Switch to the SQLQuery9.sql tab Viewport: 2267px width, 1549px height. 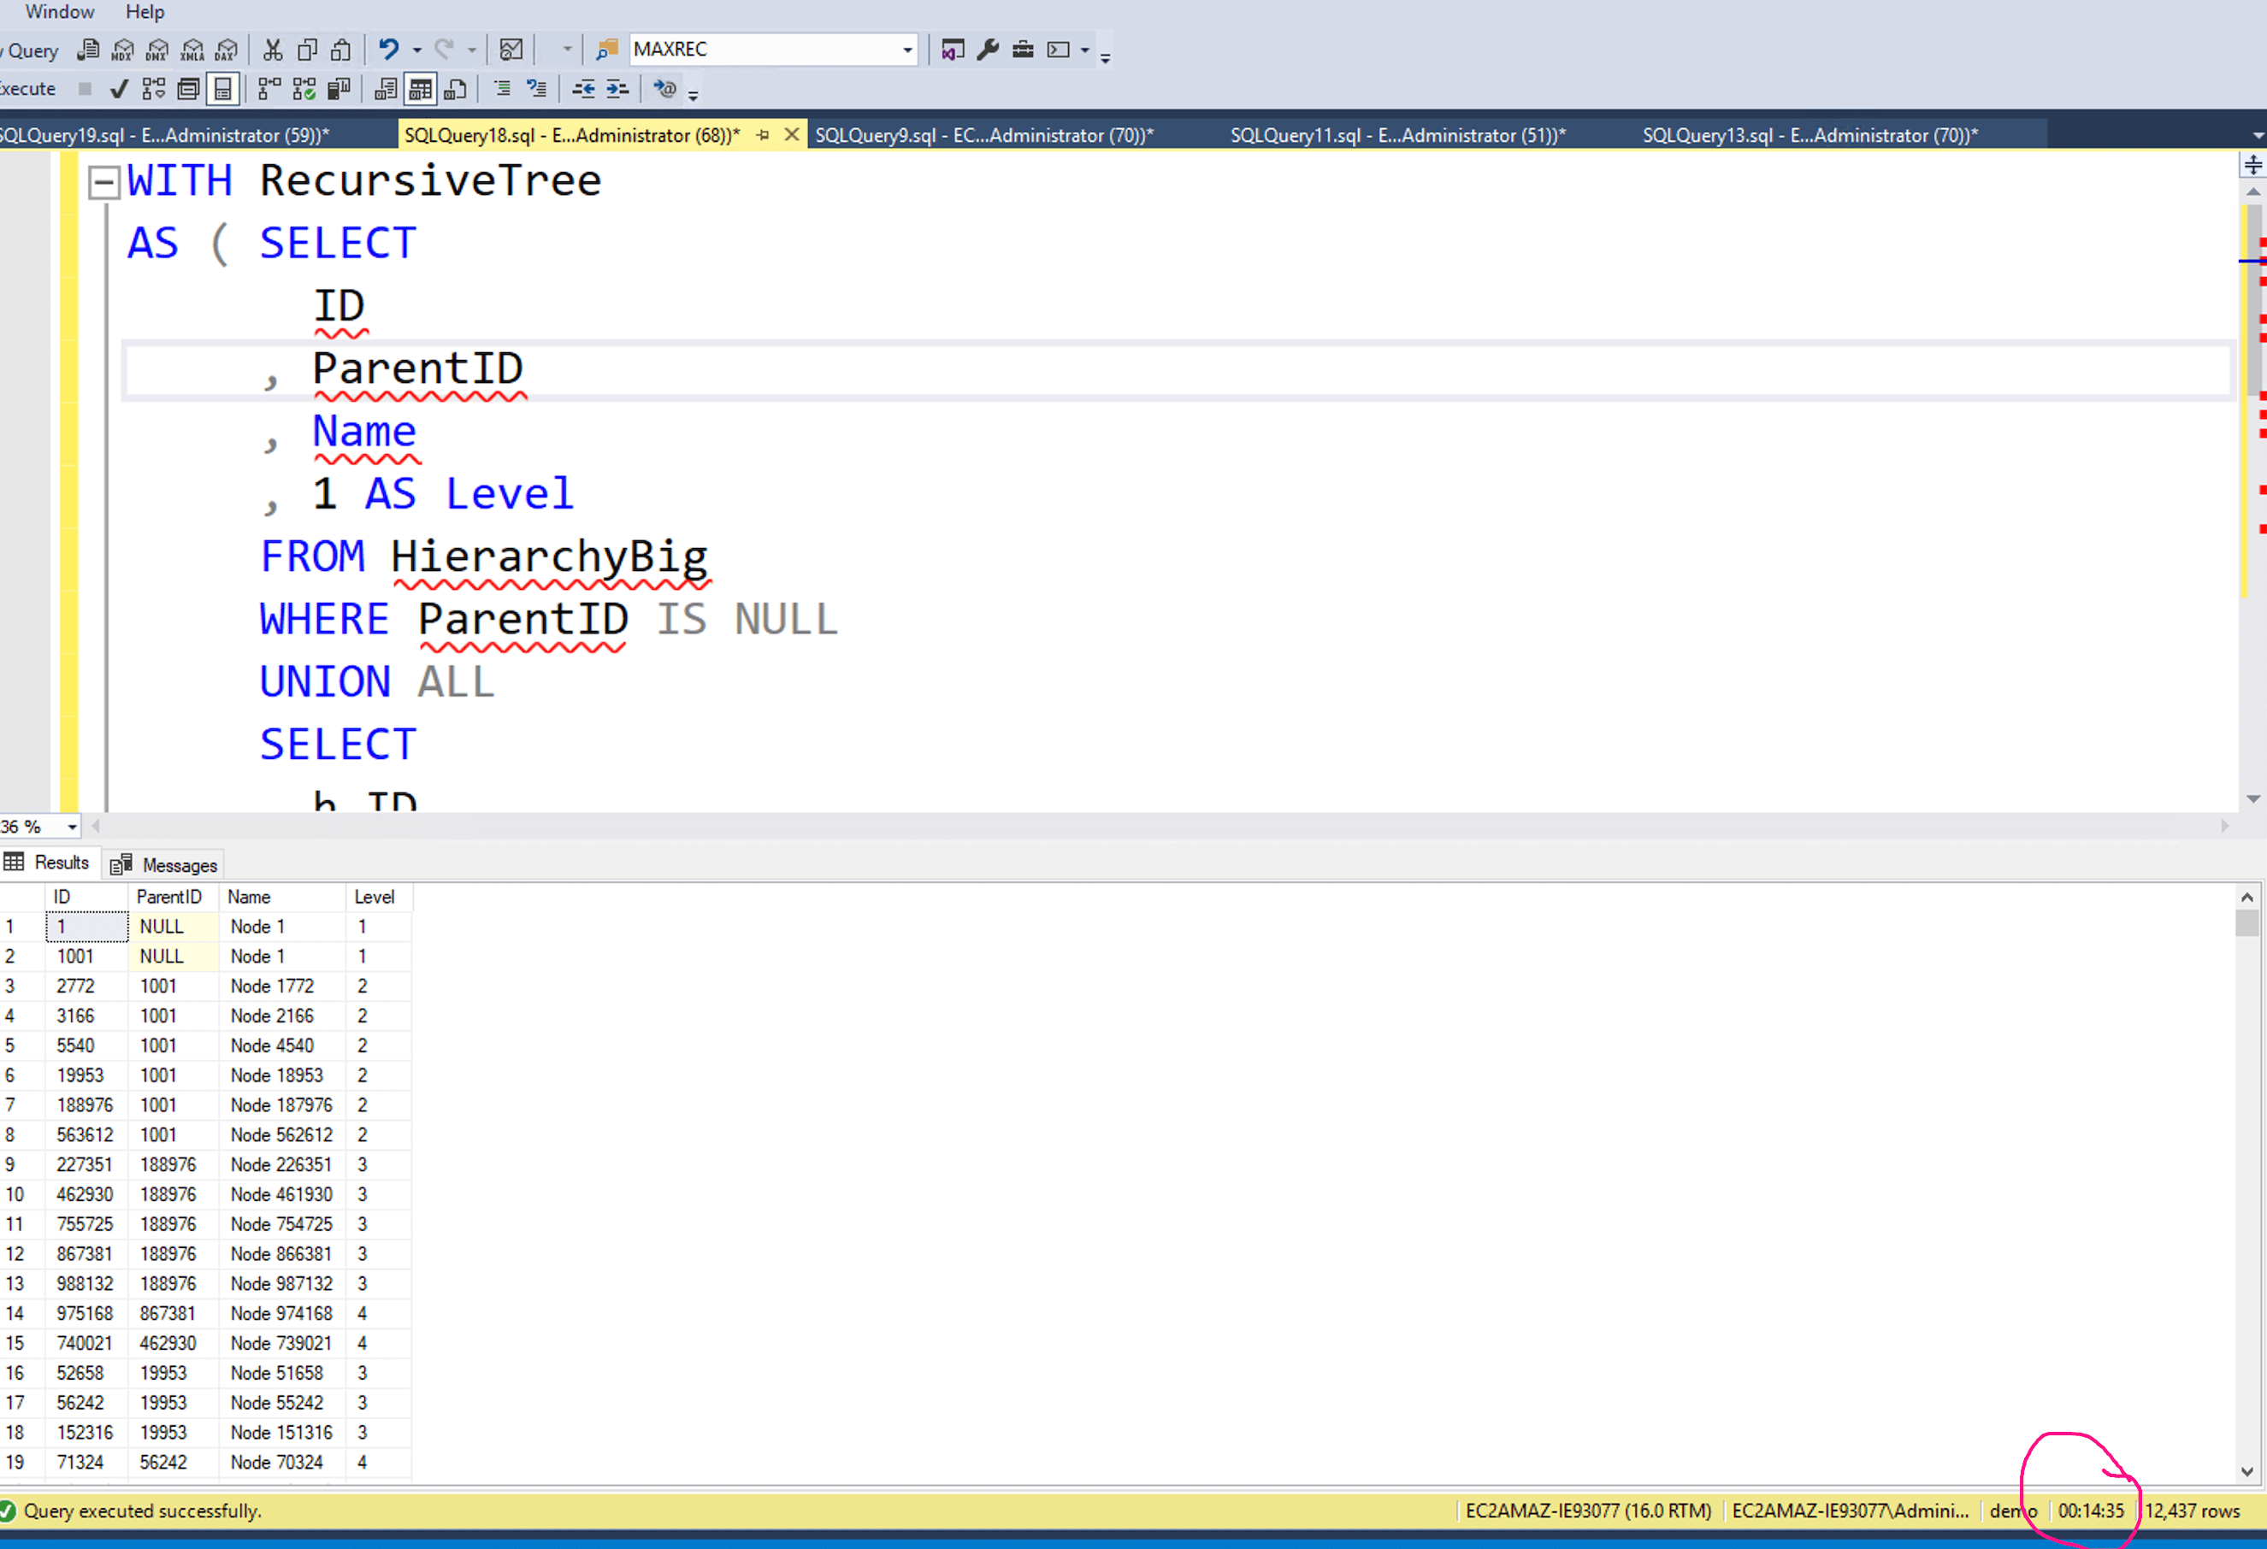click(983, 136)
